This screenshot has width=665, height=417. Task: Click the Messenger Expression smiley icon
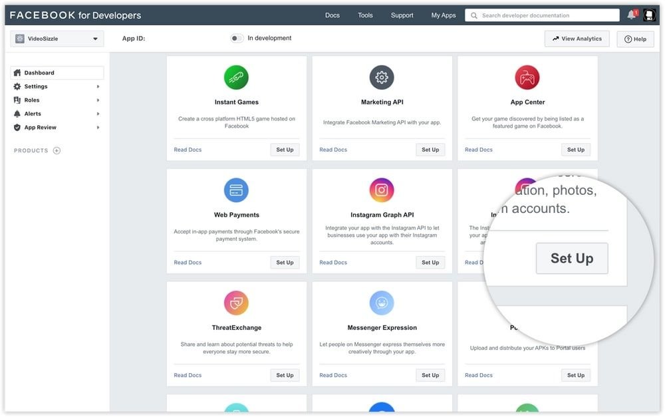[x=382, y=303]
